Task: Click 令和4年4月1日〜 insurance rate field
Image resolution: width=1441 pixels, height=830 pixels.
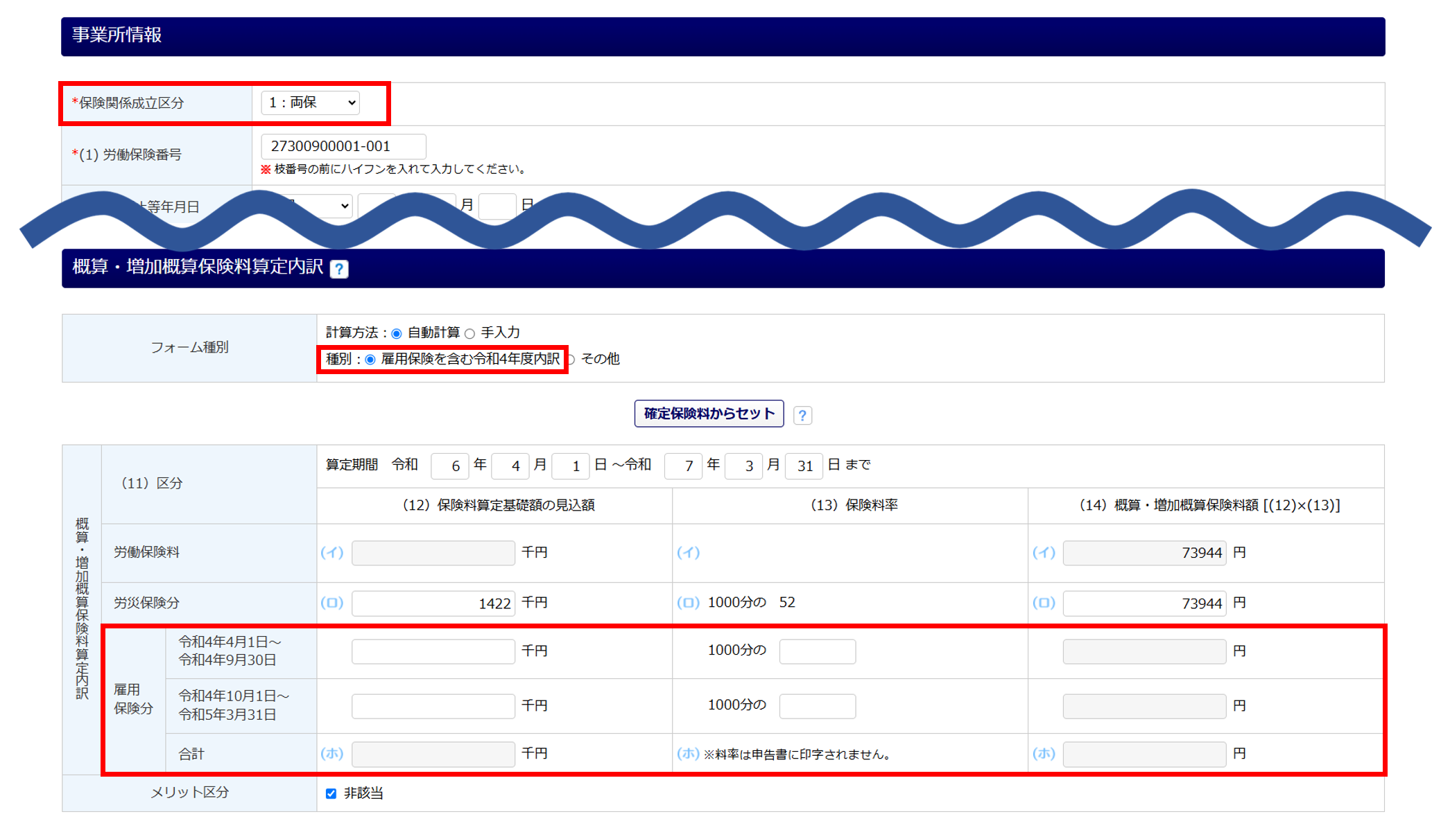Action: 817,652
